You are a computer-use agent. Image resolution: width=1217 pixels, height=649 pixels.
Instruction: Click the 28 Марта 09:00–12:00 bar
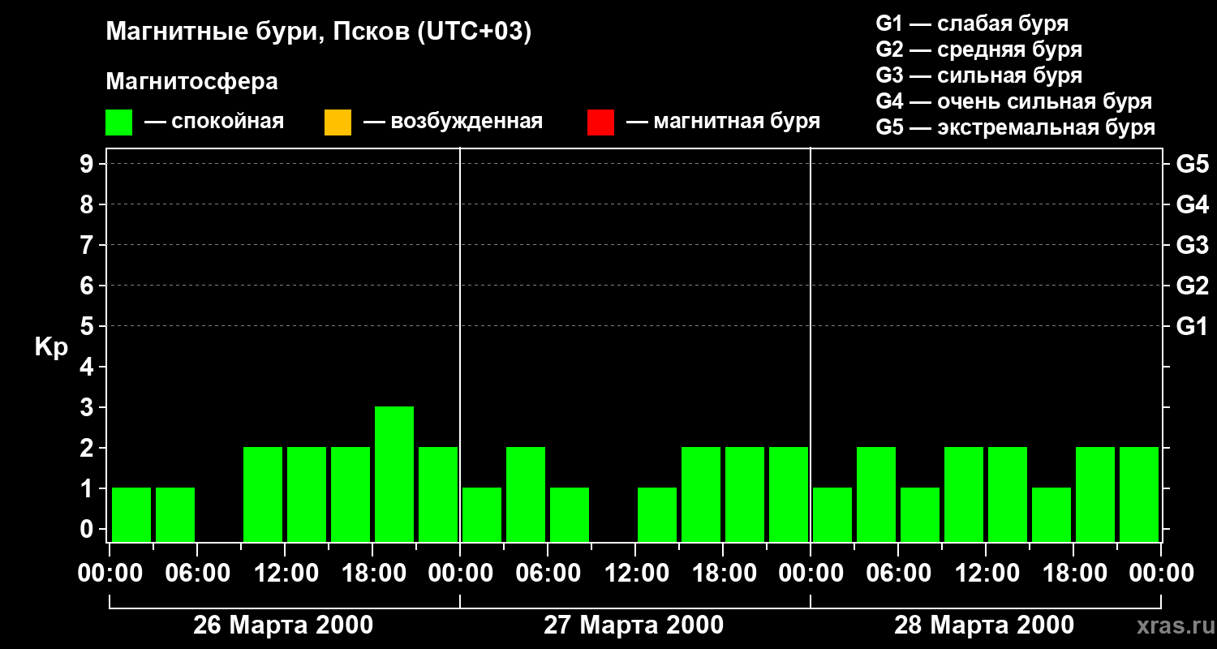tap(964, 494)
